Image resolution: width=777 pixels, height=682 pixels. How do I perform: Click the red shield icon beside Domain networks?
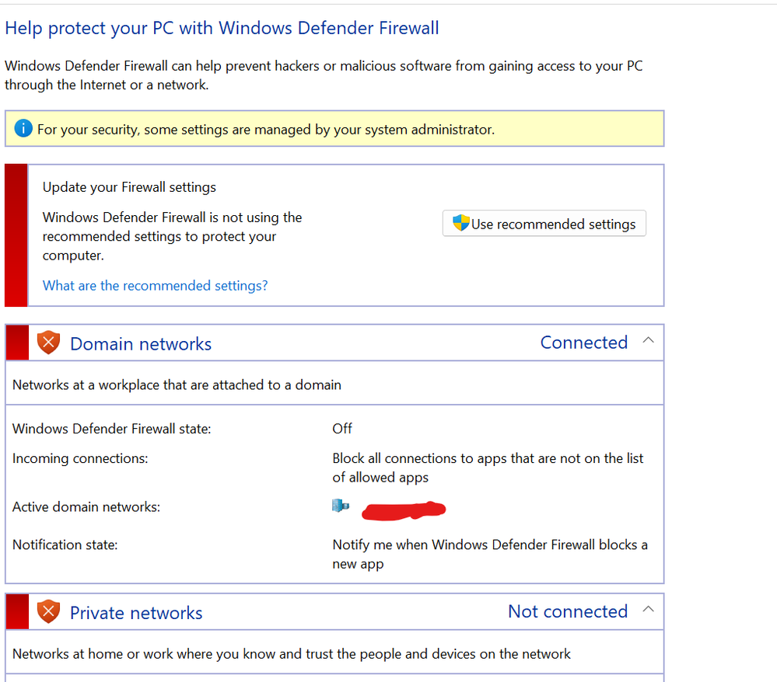48,343
